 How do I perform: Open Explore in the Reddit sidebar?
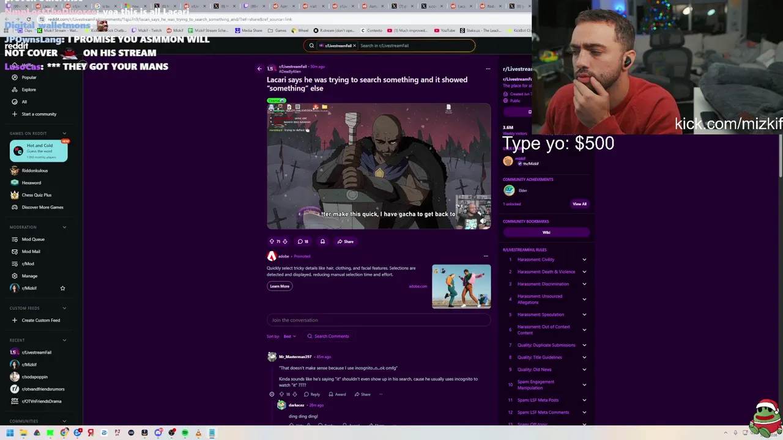click(x=29, y=90)
